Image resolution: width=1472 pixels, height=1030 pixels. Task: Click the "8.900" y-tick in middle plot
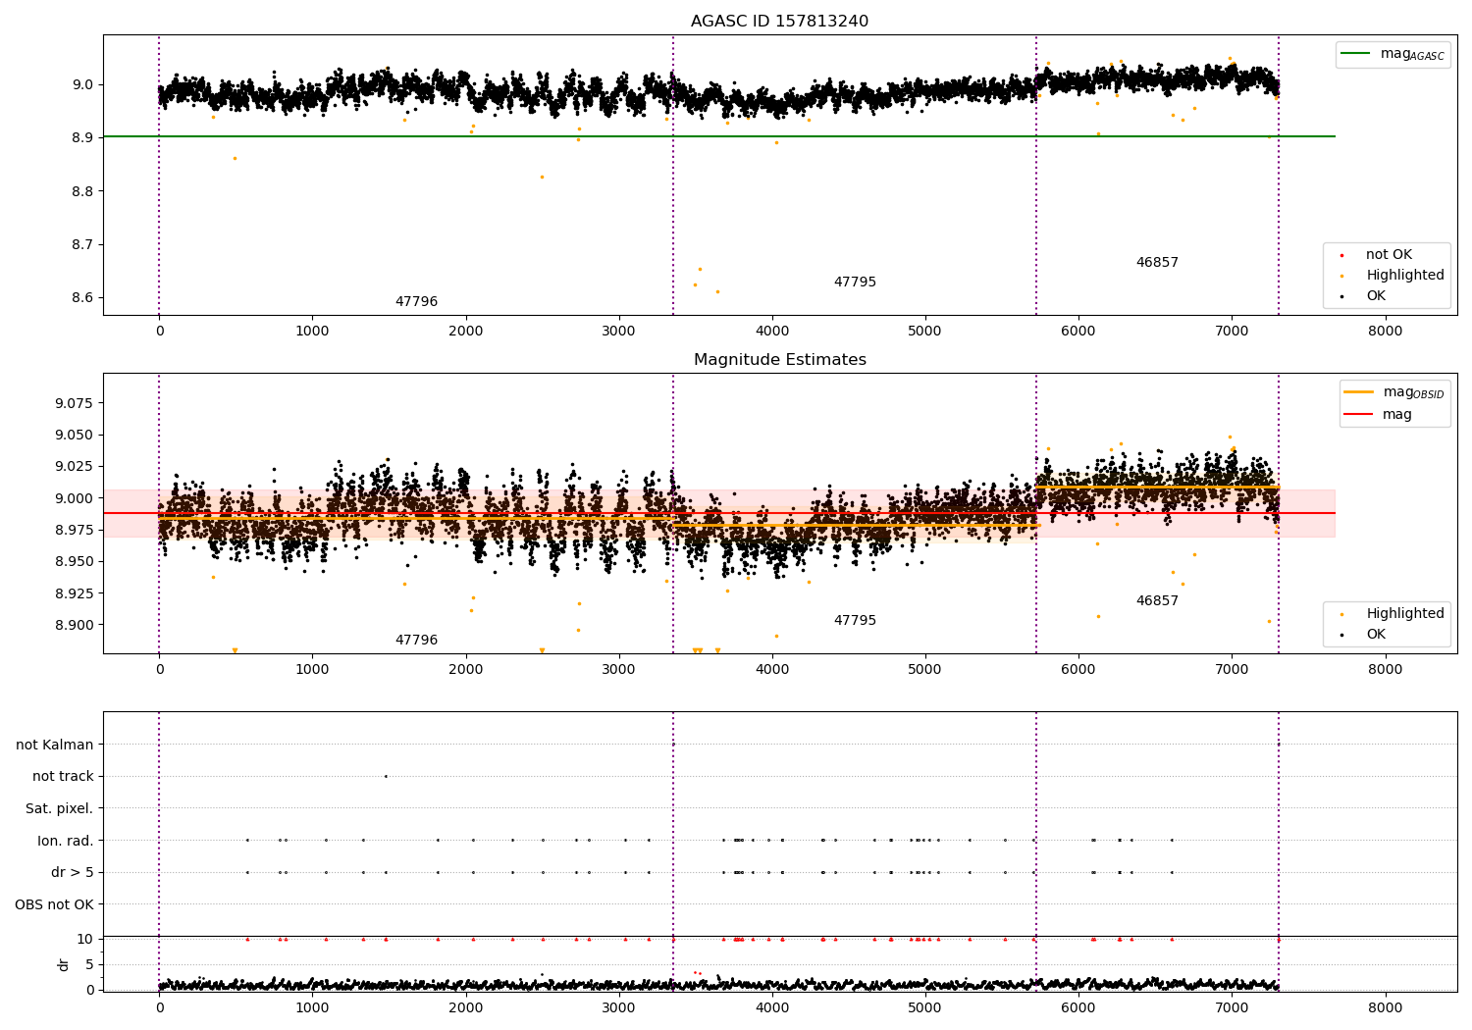[75, 626]
